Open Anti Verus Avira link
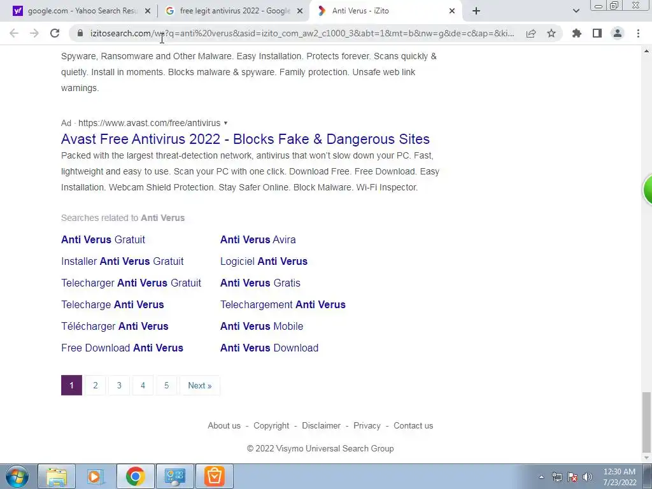The width and height of the screenshot is (652, 489). (258, 239)
